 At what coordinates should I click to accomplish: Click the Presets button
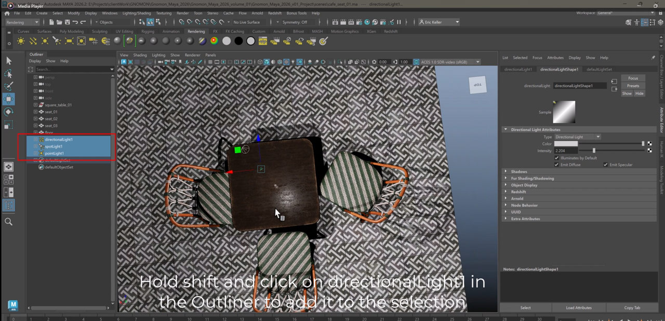[633, 86]
